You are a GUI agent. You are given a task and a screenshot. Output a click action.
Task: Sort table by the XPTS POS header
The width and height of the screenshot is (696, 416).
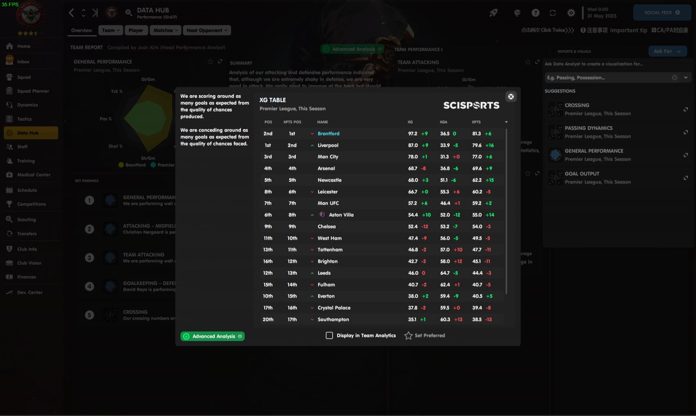click(292, 122)
